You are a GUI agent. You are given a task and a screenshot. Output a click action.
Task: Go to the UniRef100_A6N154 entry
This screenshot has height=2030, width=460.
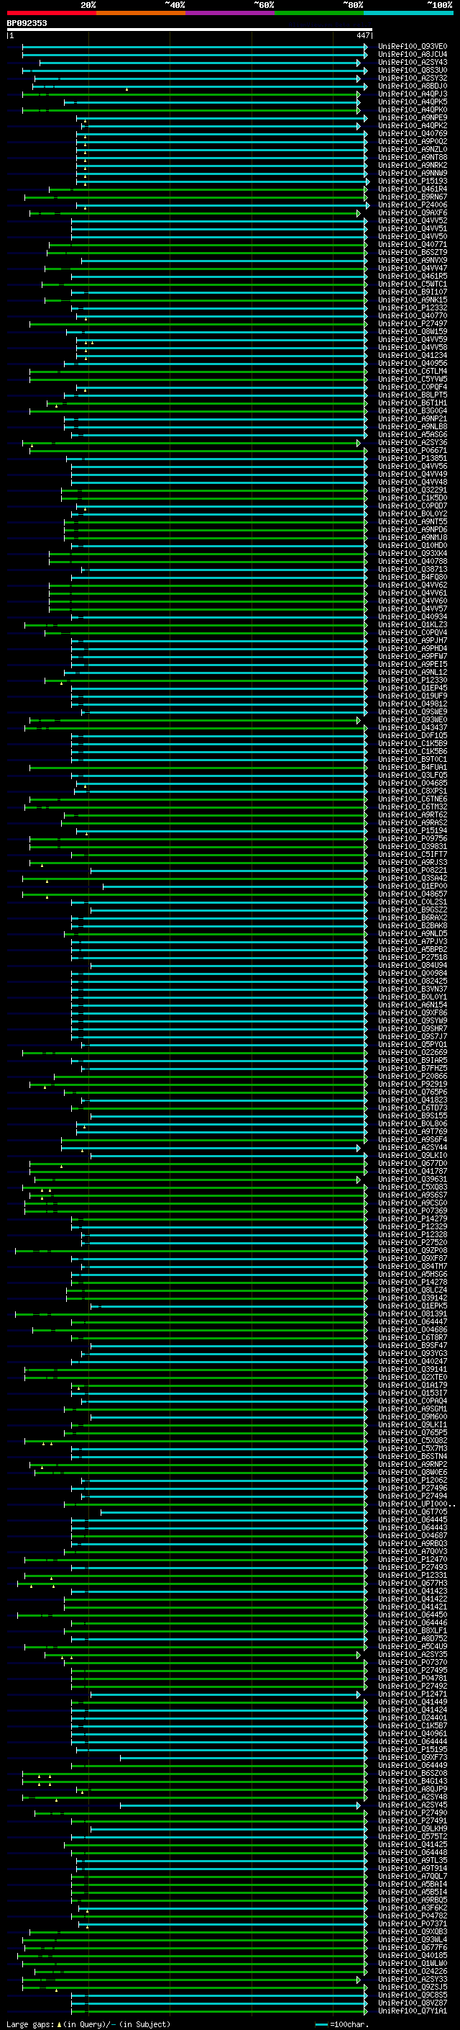point(412,1005)
